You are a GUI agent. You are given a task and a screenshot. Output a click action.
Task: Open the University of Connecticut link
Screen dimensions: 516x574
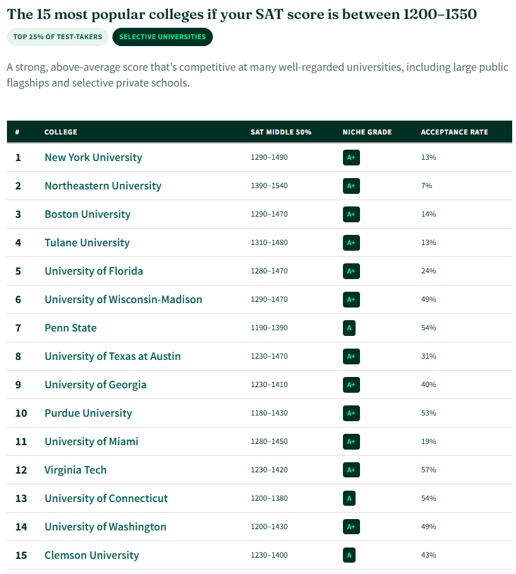(106, 499)
